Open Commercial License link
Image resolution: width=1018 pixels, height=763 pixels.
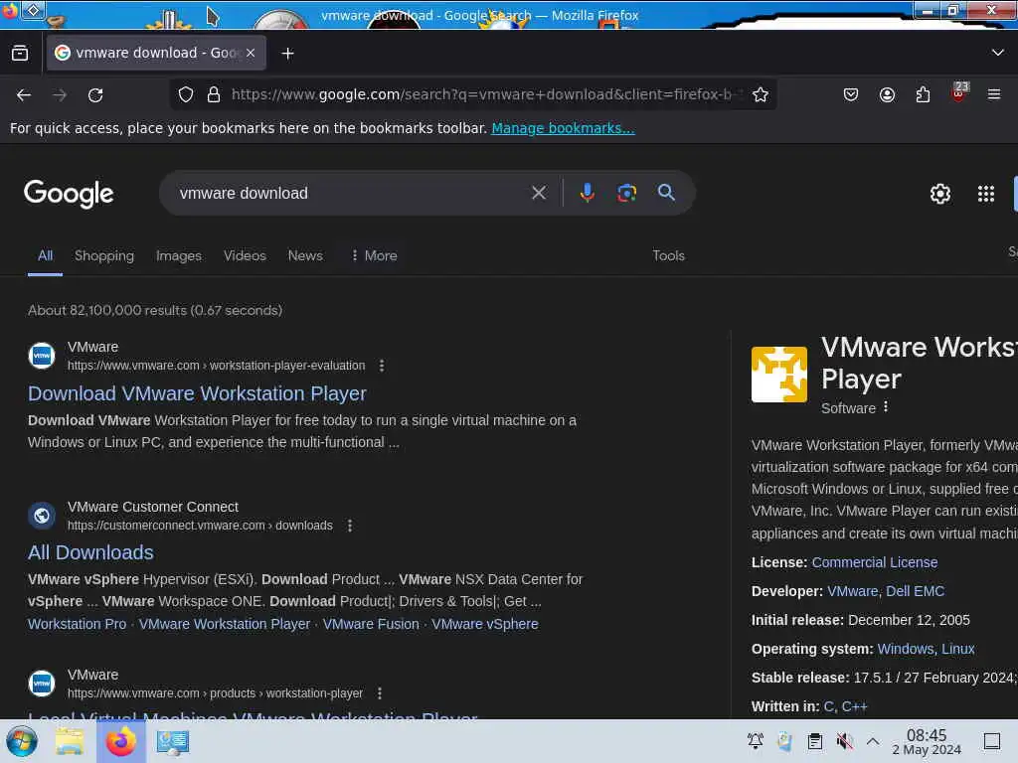(874, 562)
